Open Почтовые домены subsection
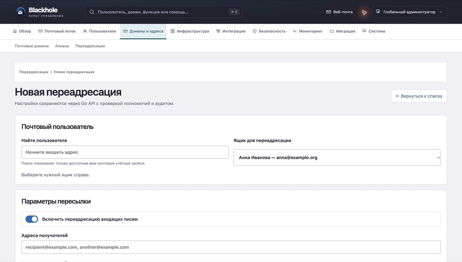Viewport: 462px width, 262px height. [32, 46]
